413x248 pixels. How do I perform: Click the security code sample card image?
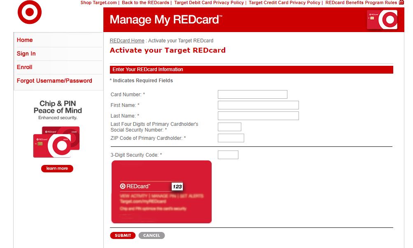click(x=161, y=192)
